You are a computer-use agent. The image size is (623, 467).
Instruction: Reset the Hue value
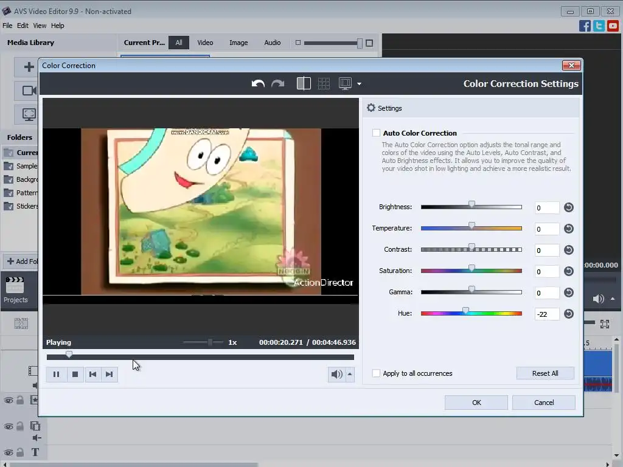coord(569,314)
